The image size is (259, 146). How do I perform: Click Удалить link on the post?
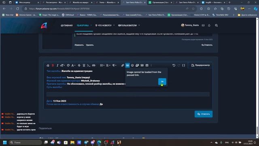click(90, 45)
